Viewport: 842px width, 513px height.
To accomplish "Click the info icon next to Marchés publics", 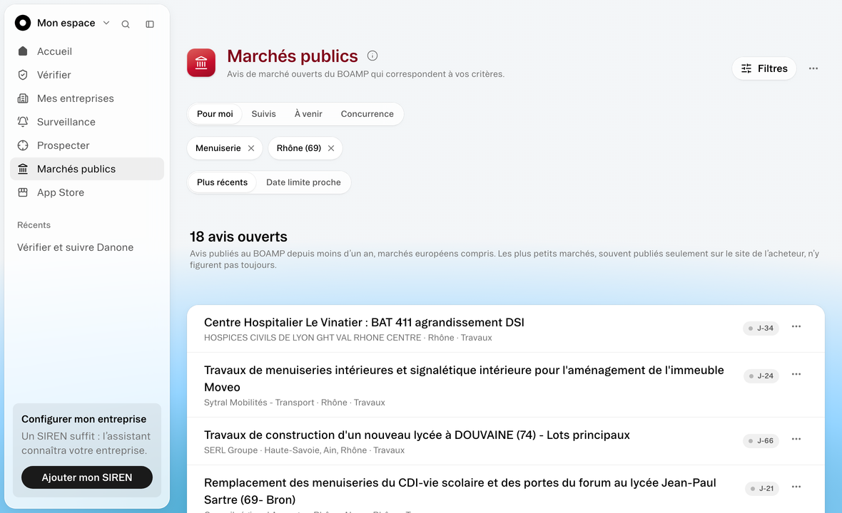I will [372, 56].
